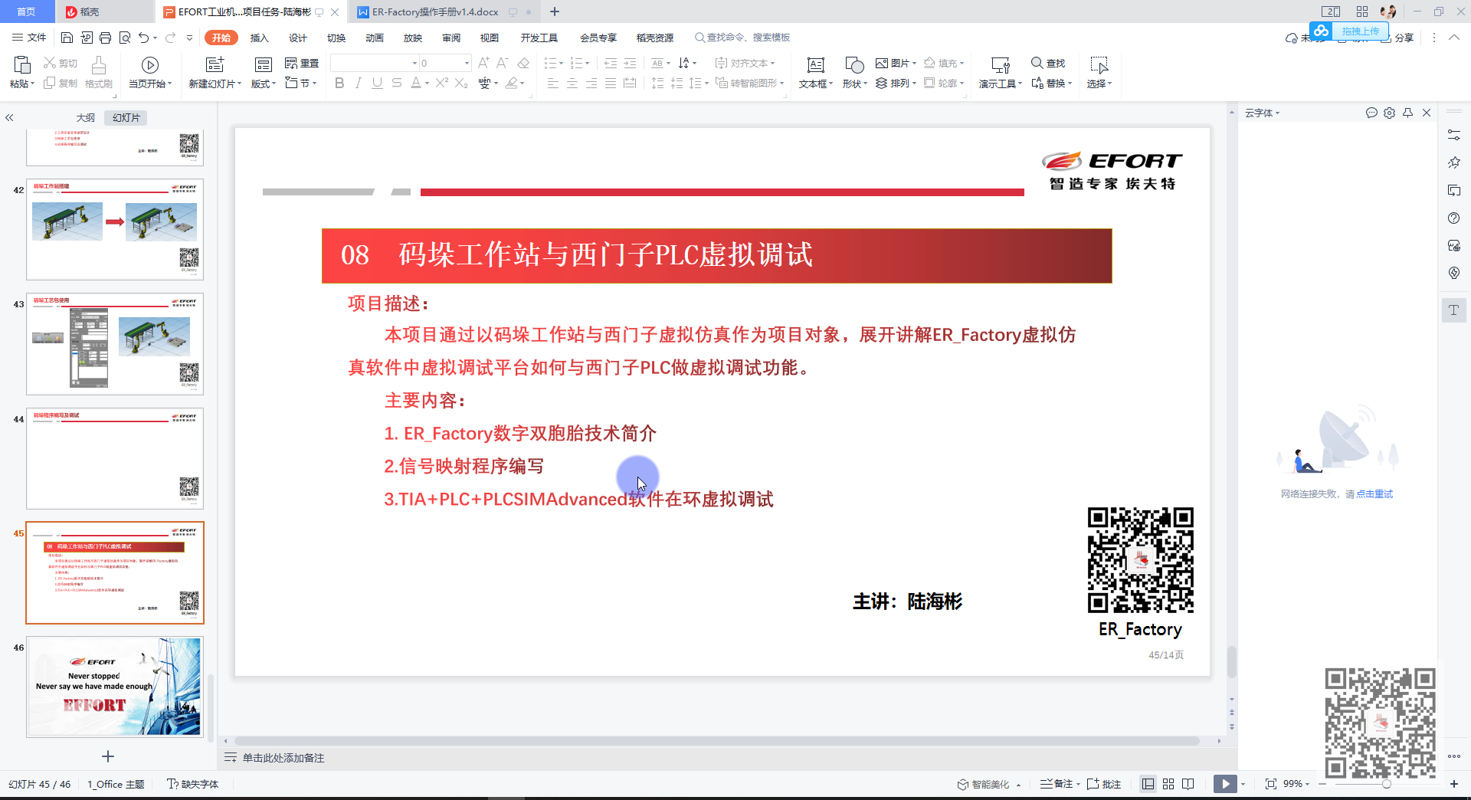This screenshot has height=800, width=1471.
Task: Open the 插入 ribbon tab
Action: click(x=259, y=38)
